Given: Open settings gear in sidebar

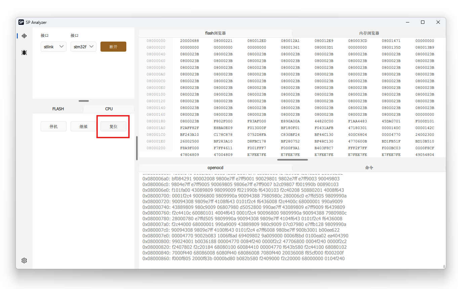Looking at the screenshot, I should (x=24, y=261).
